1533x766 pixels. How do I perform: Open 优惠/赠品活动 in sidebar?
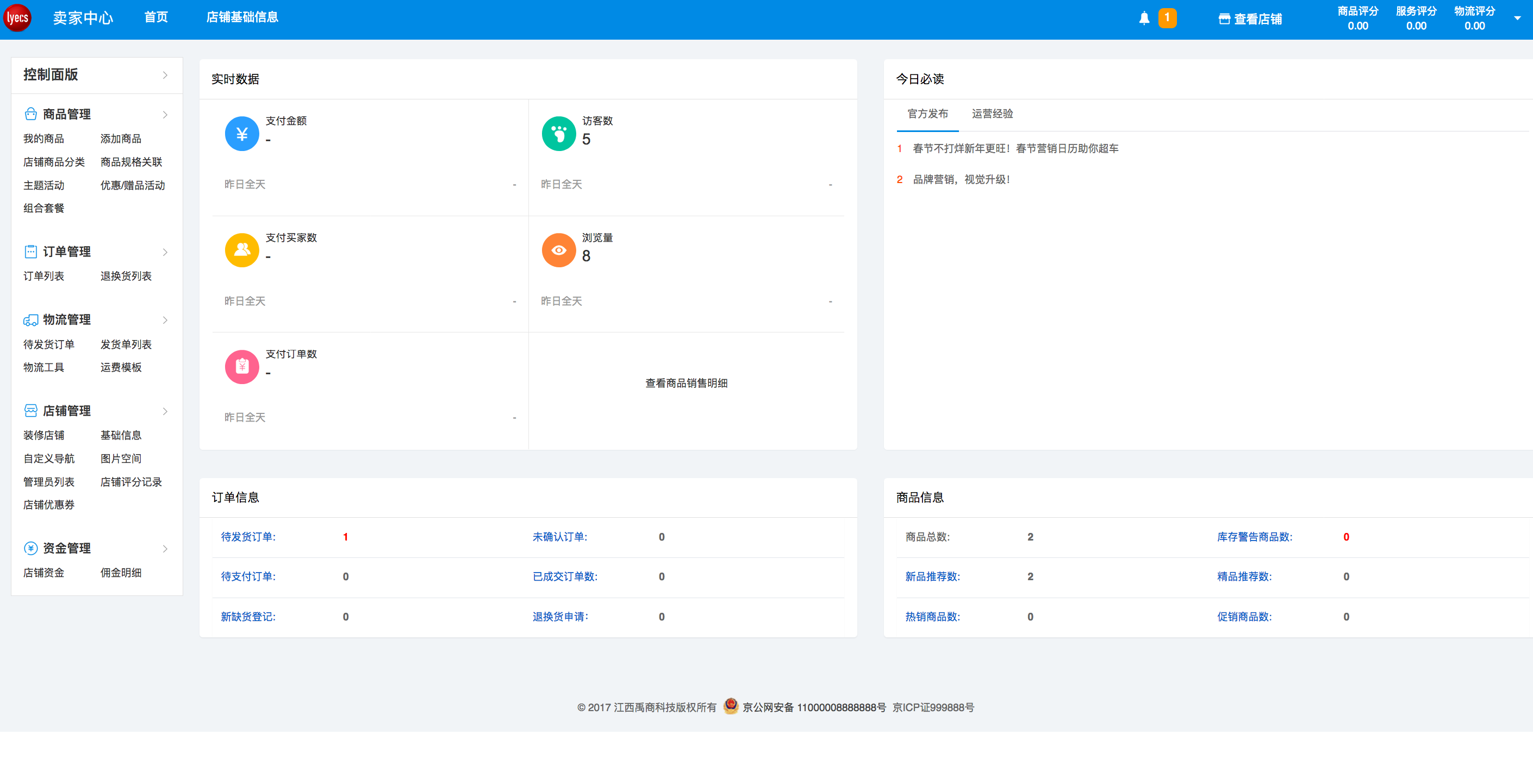tap(133, 186)
